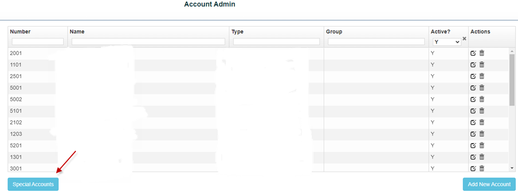Click the table scrollbar up arrow
This screenshot has height=195, width=518.
click(512, 51)
